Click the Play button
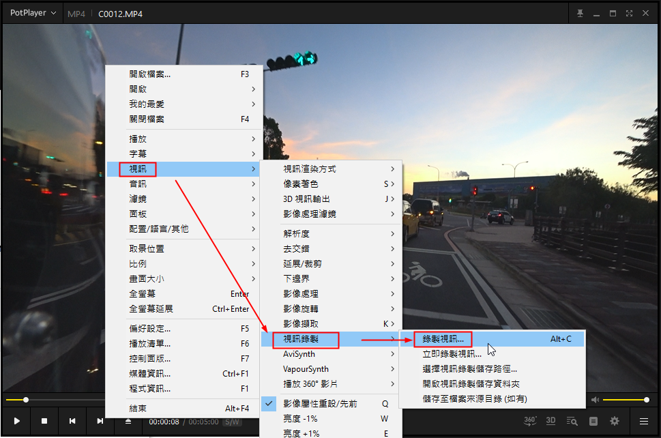 [x=17, y=421]
